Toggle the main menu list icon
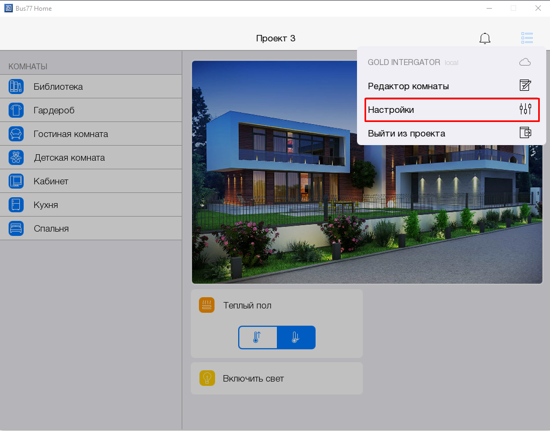 point(527,38)
